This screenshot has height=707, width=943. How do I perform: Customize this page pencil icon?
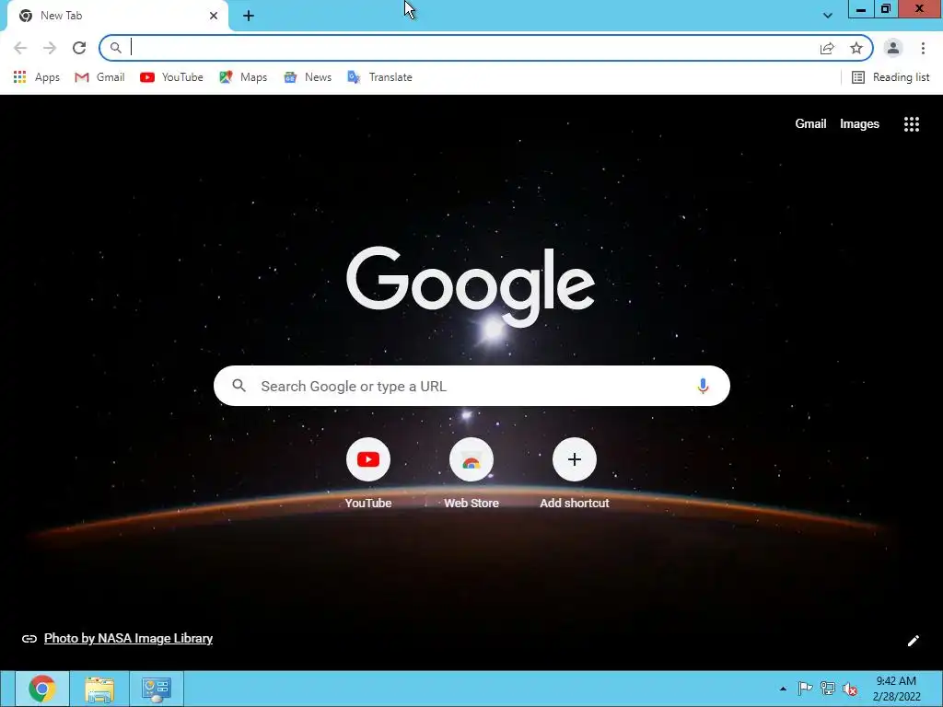click(x=913, y=641)
